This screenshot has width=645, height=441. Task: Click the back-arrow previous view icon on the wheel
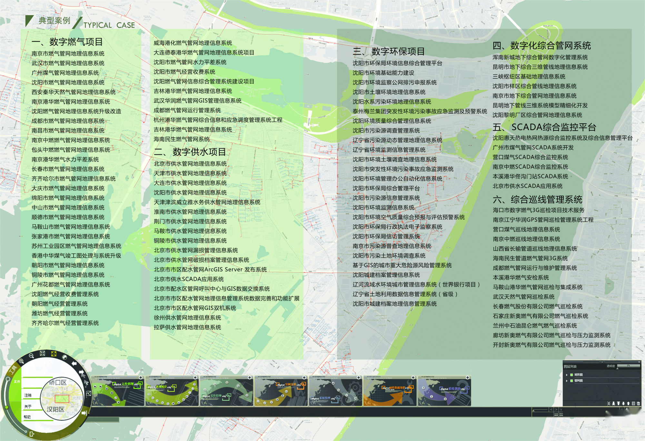[x=74, y=363]
